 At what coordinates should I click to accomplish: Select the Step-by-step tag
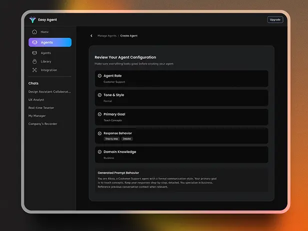pos(111,139)
